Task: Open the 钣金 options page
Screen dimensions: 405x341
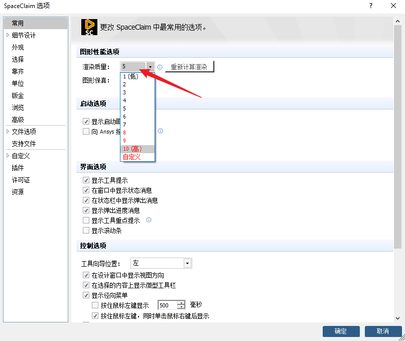Action: click(18, 95)
